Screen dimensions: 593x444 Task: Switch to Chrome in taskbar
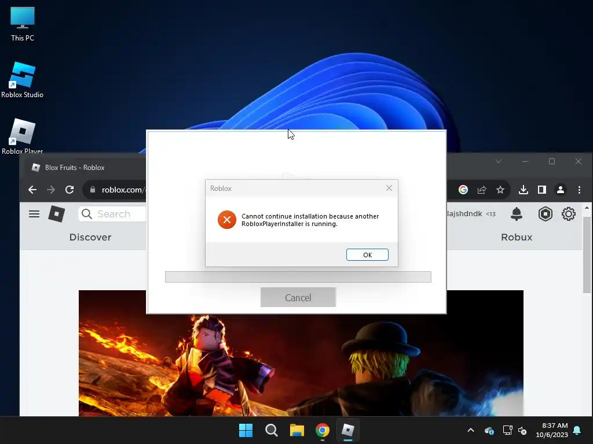(323, 430)
